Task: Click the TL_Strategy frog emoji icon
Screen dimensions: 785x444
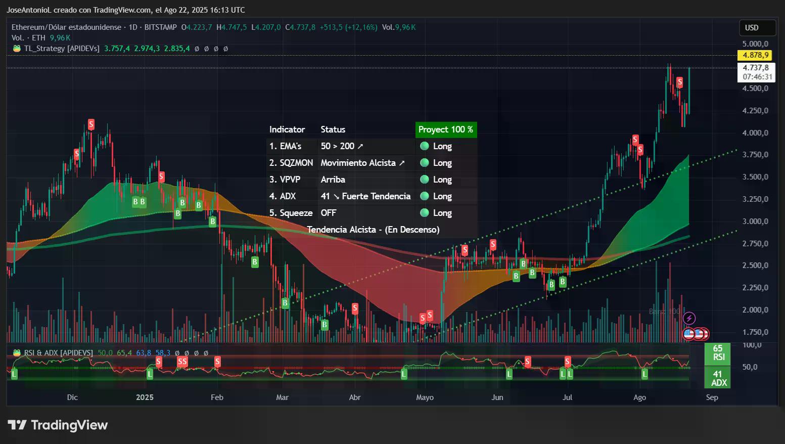Action: coord(17,49)
